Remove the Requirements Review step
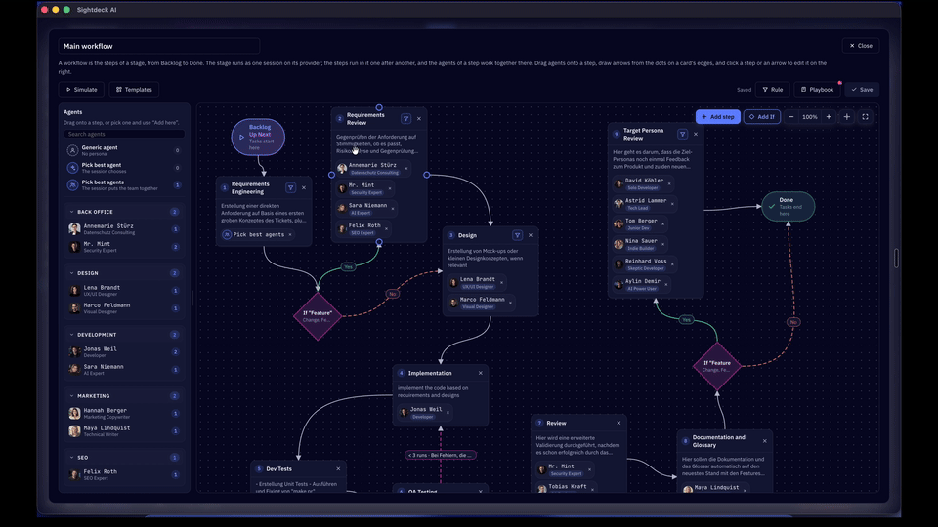Screen dimensions: 938x527 [419, 118]
